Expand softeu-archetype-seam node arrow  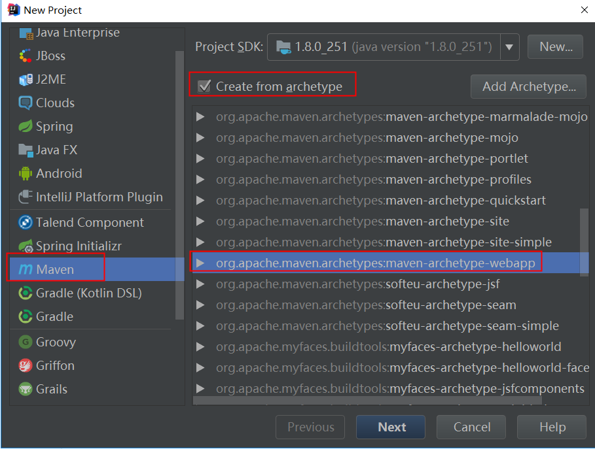pyautogui.click(x=200, y=305)
